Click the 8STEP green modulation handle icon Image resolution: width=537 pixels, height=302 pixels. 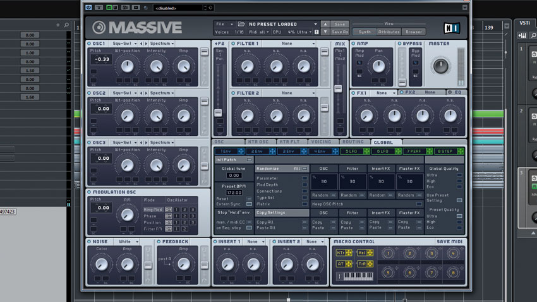pyautogui.click(x=461, y=151)
